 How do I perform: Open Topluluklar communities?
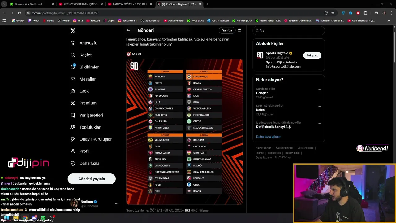[x=85, y=127]
